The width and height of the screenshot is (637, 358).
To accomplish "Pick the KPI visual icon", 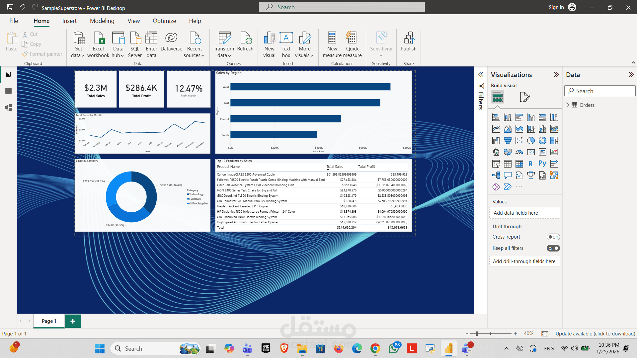I will point(554,152).
